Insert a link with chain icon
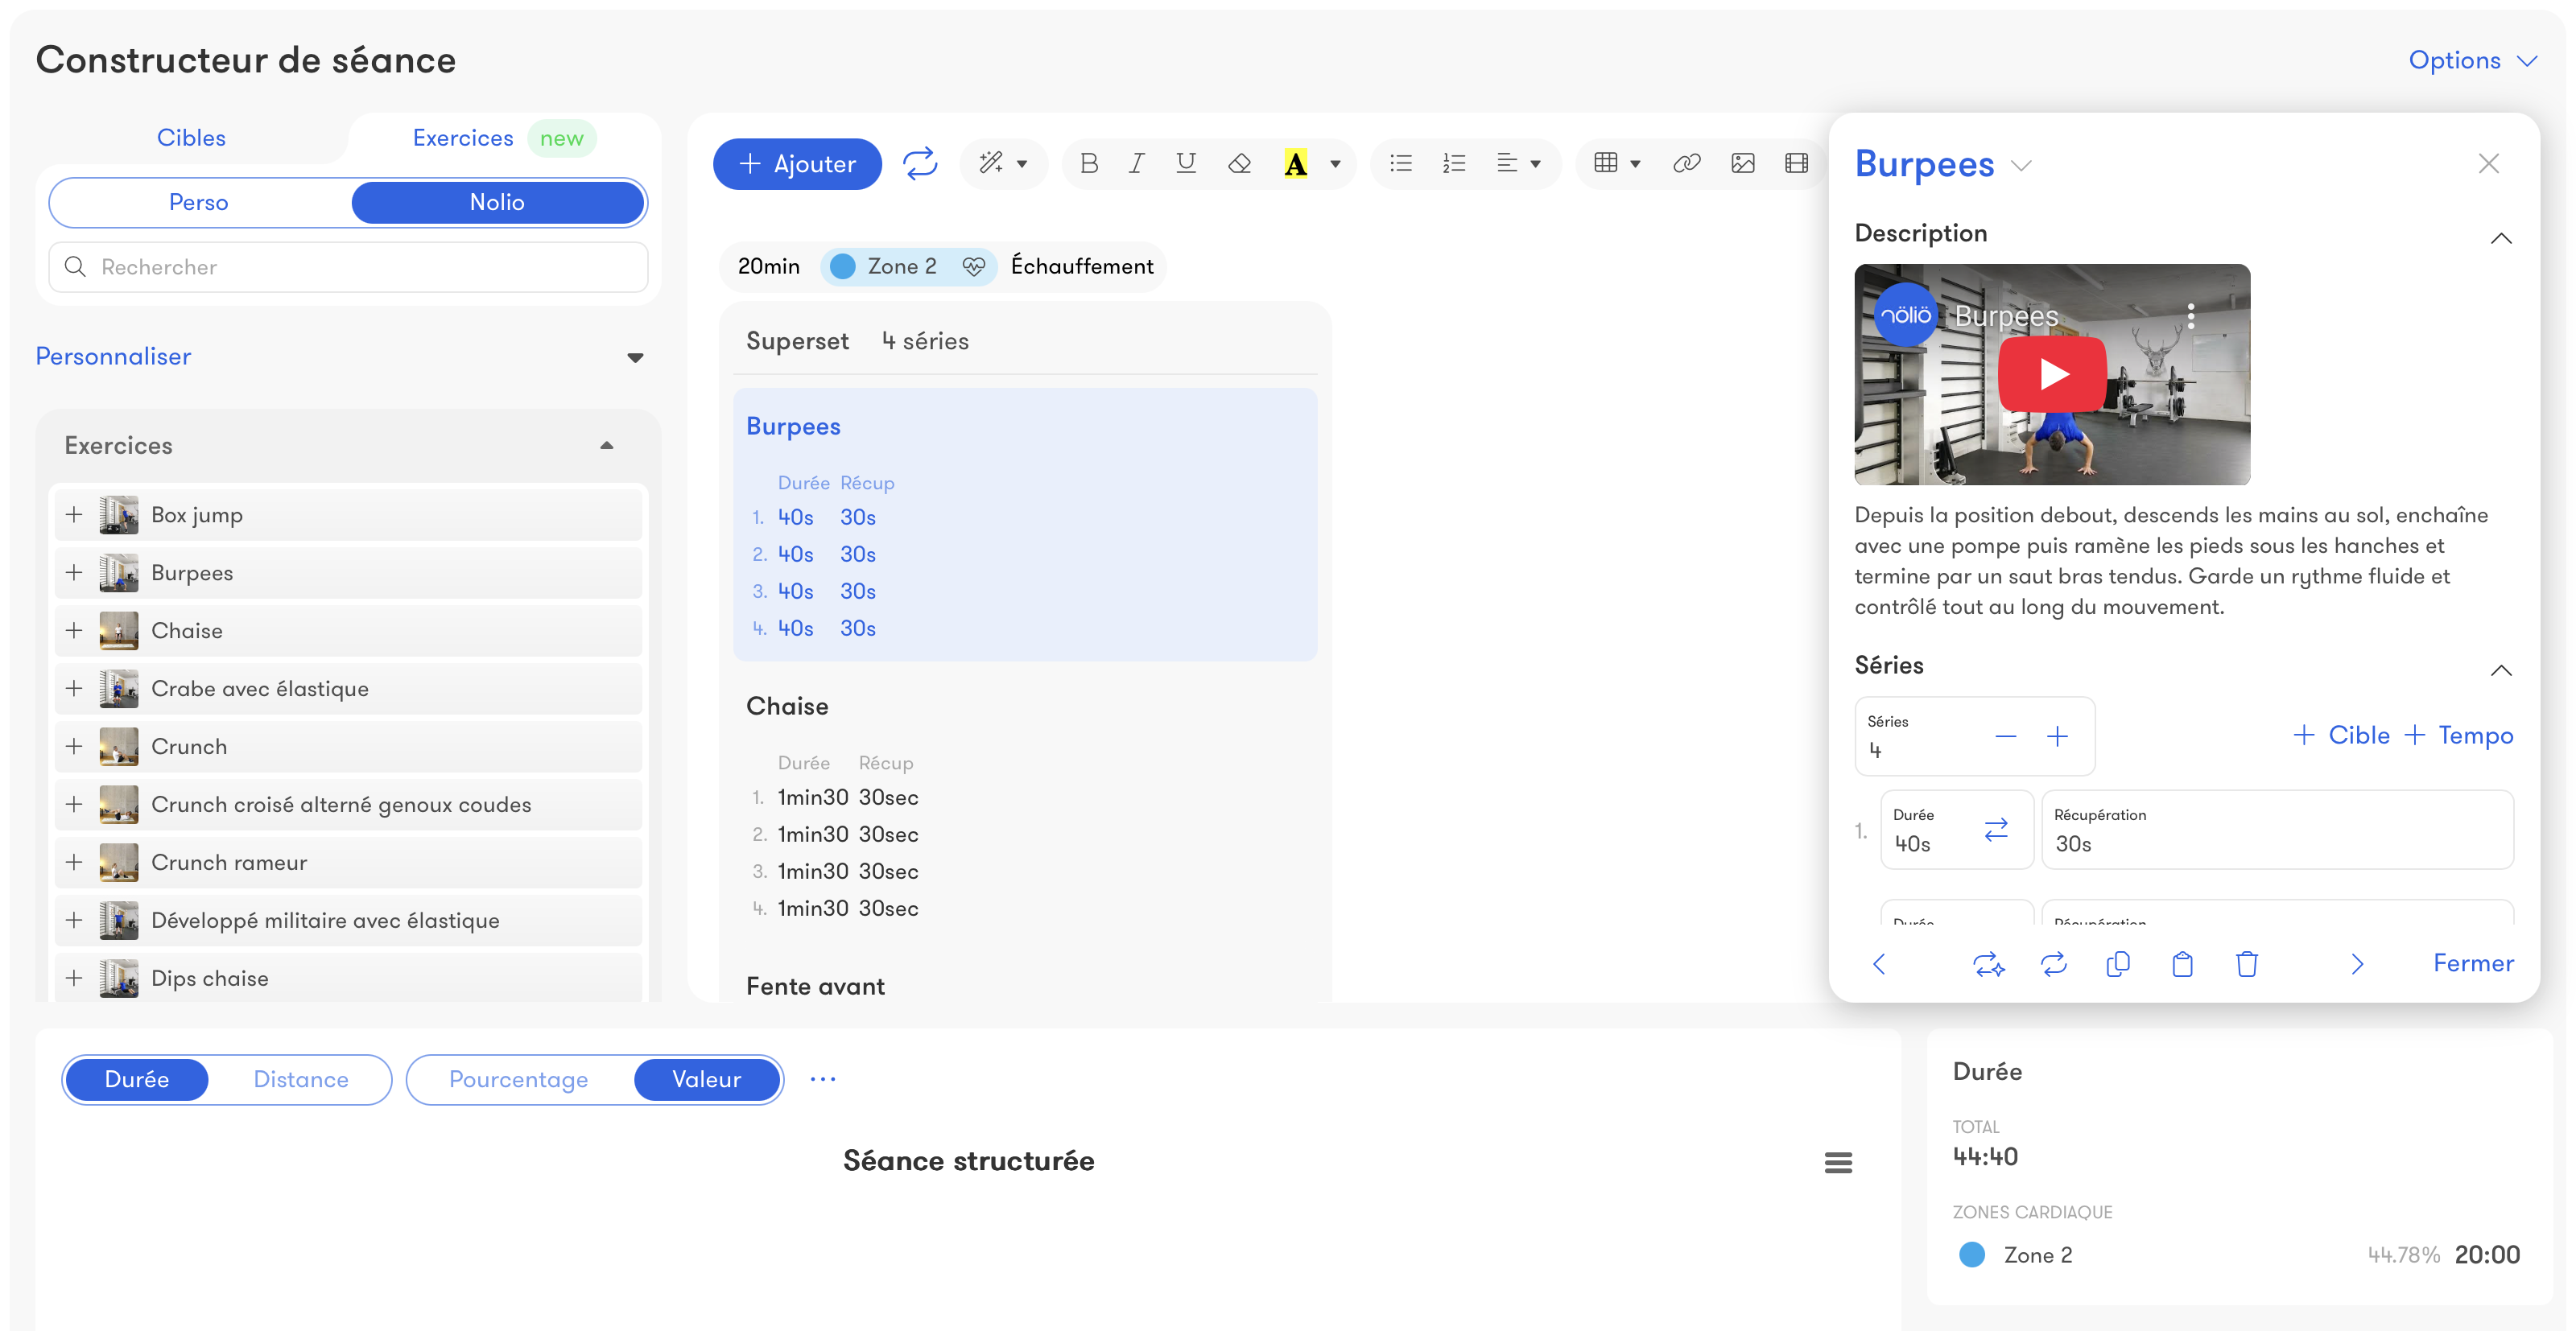The width and height of the screenshot is (2576, 1331). [x=1686, y=163]
